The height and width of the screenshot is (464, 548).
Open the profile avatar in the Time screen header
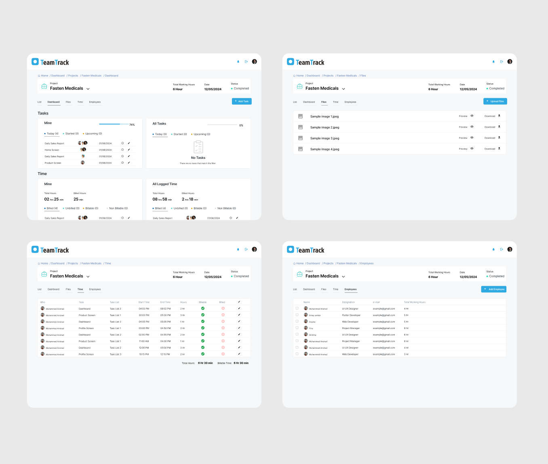(254, 249)
